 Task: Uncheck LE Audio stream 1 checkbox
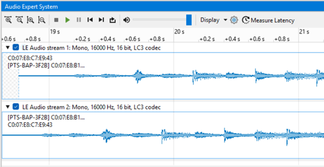tap(15, 48)
